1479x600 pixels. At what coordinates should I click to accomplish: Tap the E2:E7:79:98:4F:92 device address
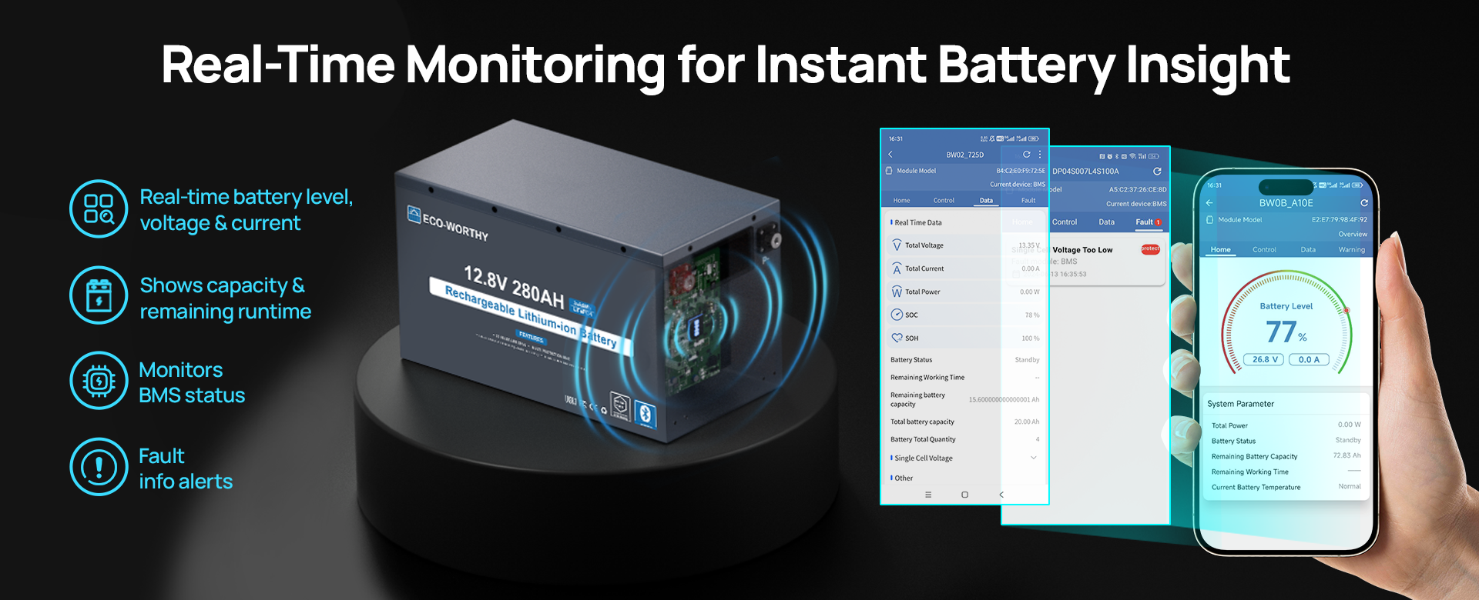[x=1340, y=220]
